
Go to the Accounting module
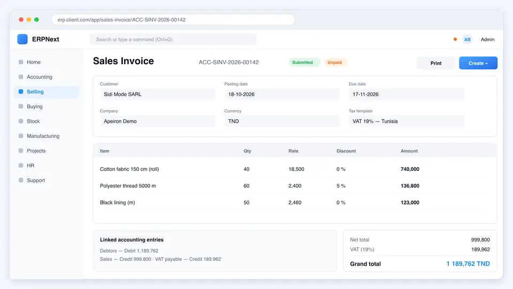(40, 77)
